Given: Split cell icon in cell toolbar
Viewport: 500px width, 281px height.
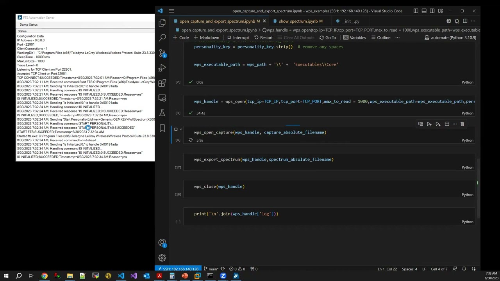Looking at the screenshot, I should point(447,124).
